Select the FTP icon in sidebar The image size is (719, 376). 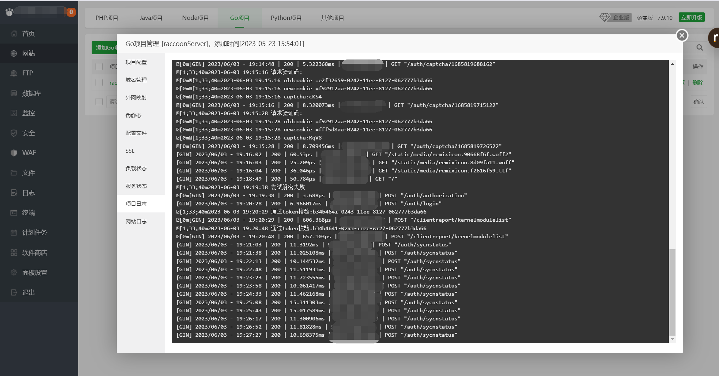14,73
